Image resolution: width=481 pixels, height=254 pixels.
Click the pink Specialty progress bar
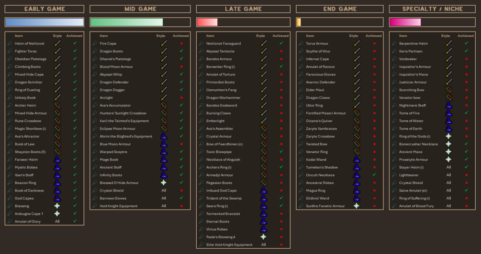point(405,22)
